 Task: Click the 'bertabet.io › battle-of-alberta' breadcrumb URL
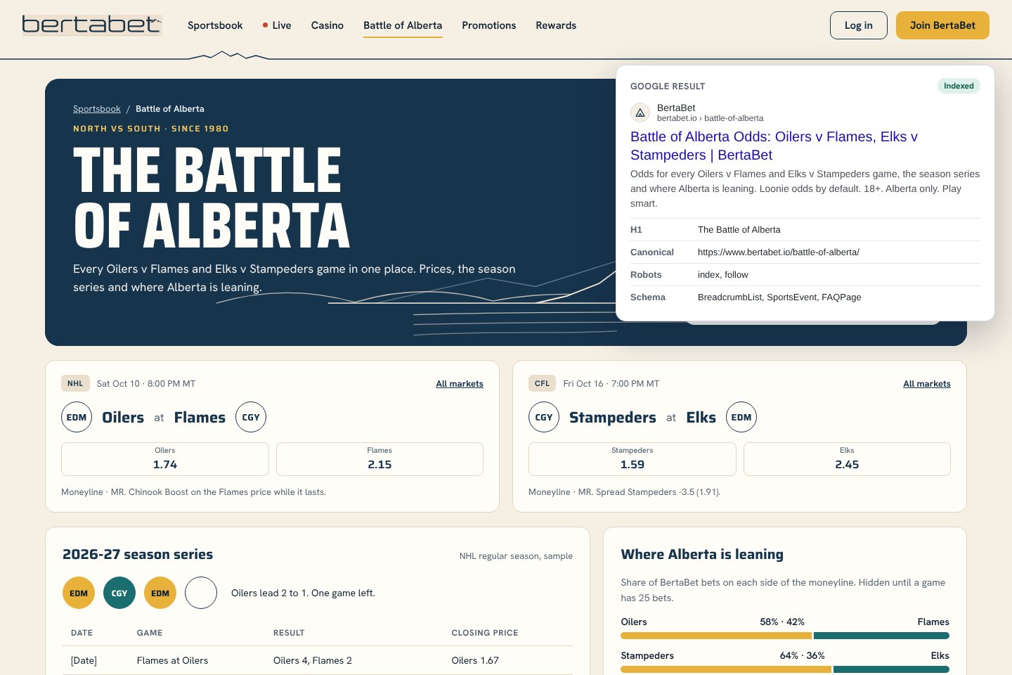(x=710, y=118)
